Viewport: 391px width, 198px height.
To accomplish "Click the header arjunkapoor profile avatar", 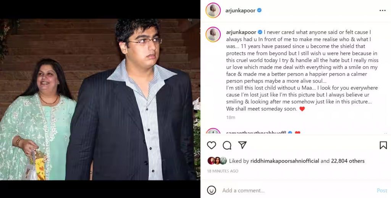I will click(x=213, y=10).
